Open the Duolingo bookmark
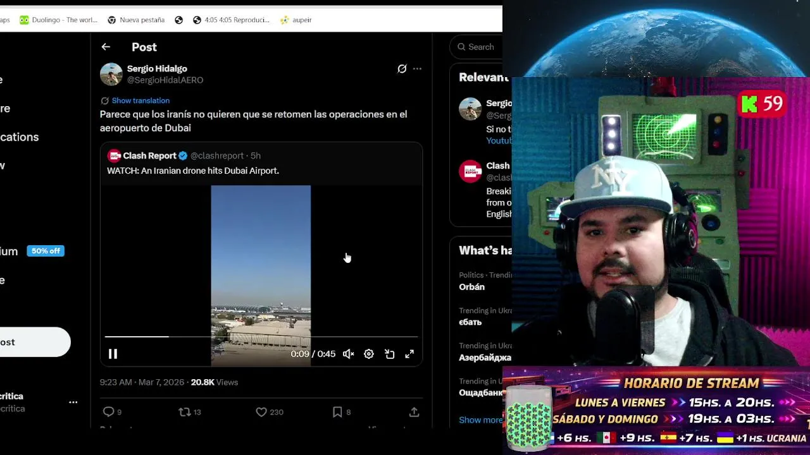Viewport: 810px width, 455px height. pos(58,20)
